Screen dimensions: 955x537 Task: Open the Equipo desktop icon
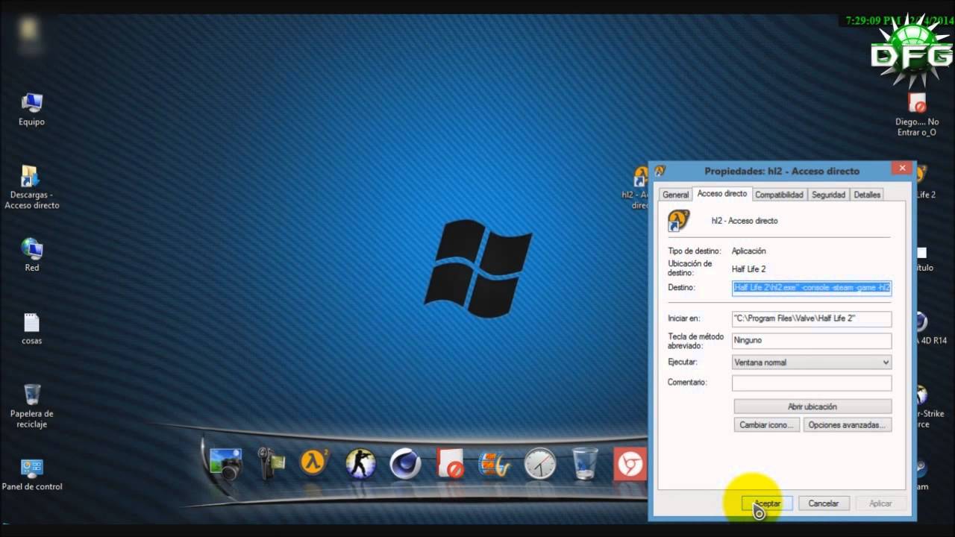pos(32,110)
